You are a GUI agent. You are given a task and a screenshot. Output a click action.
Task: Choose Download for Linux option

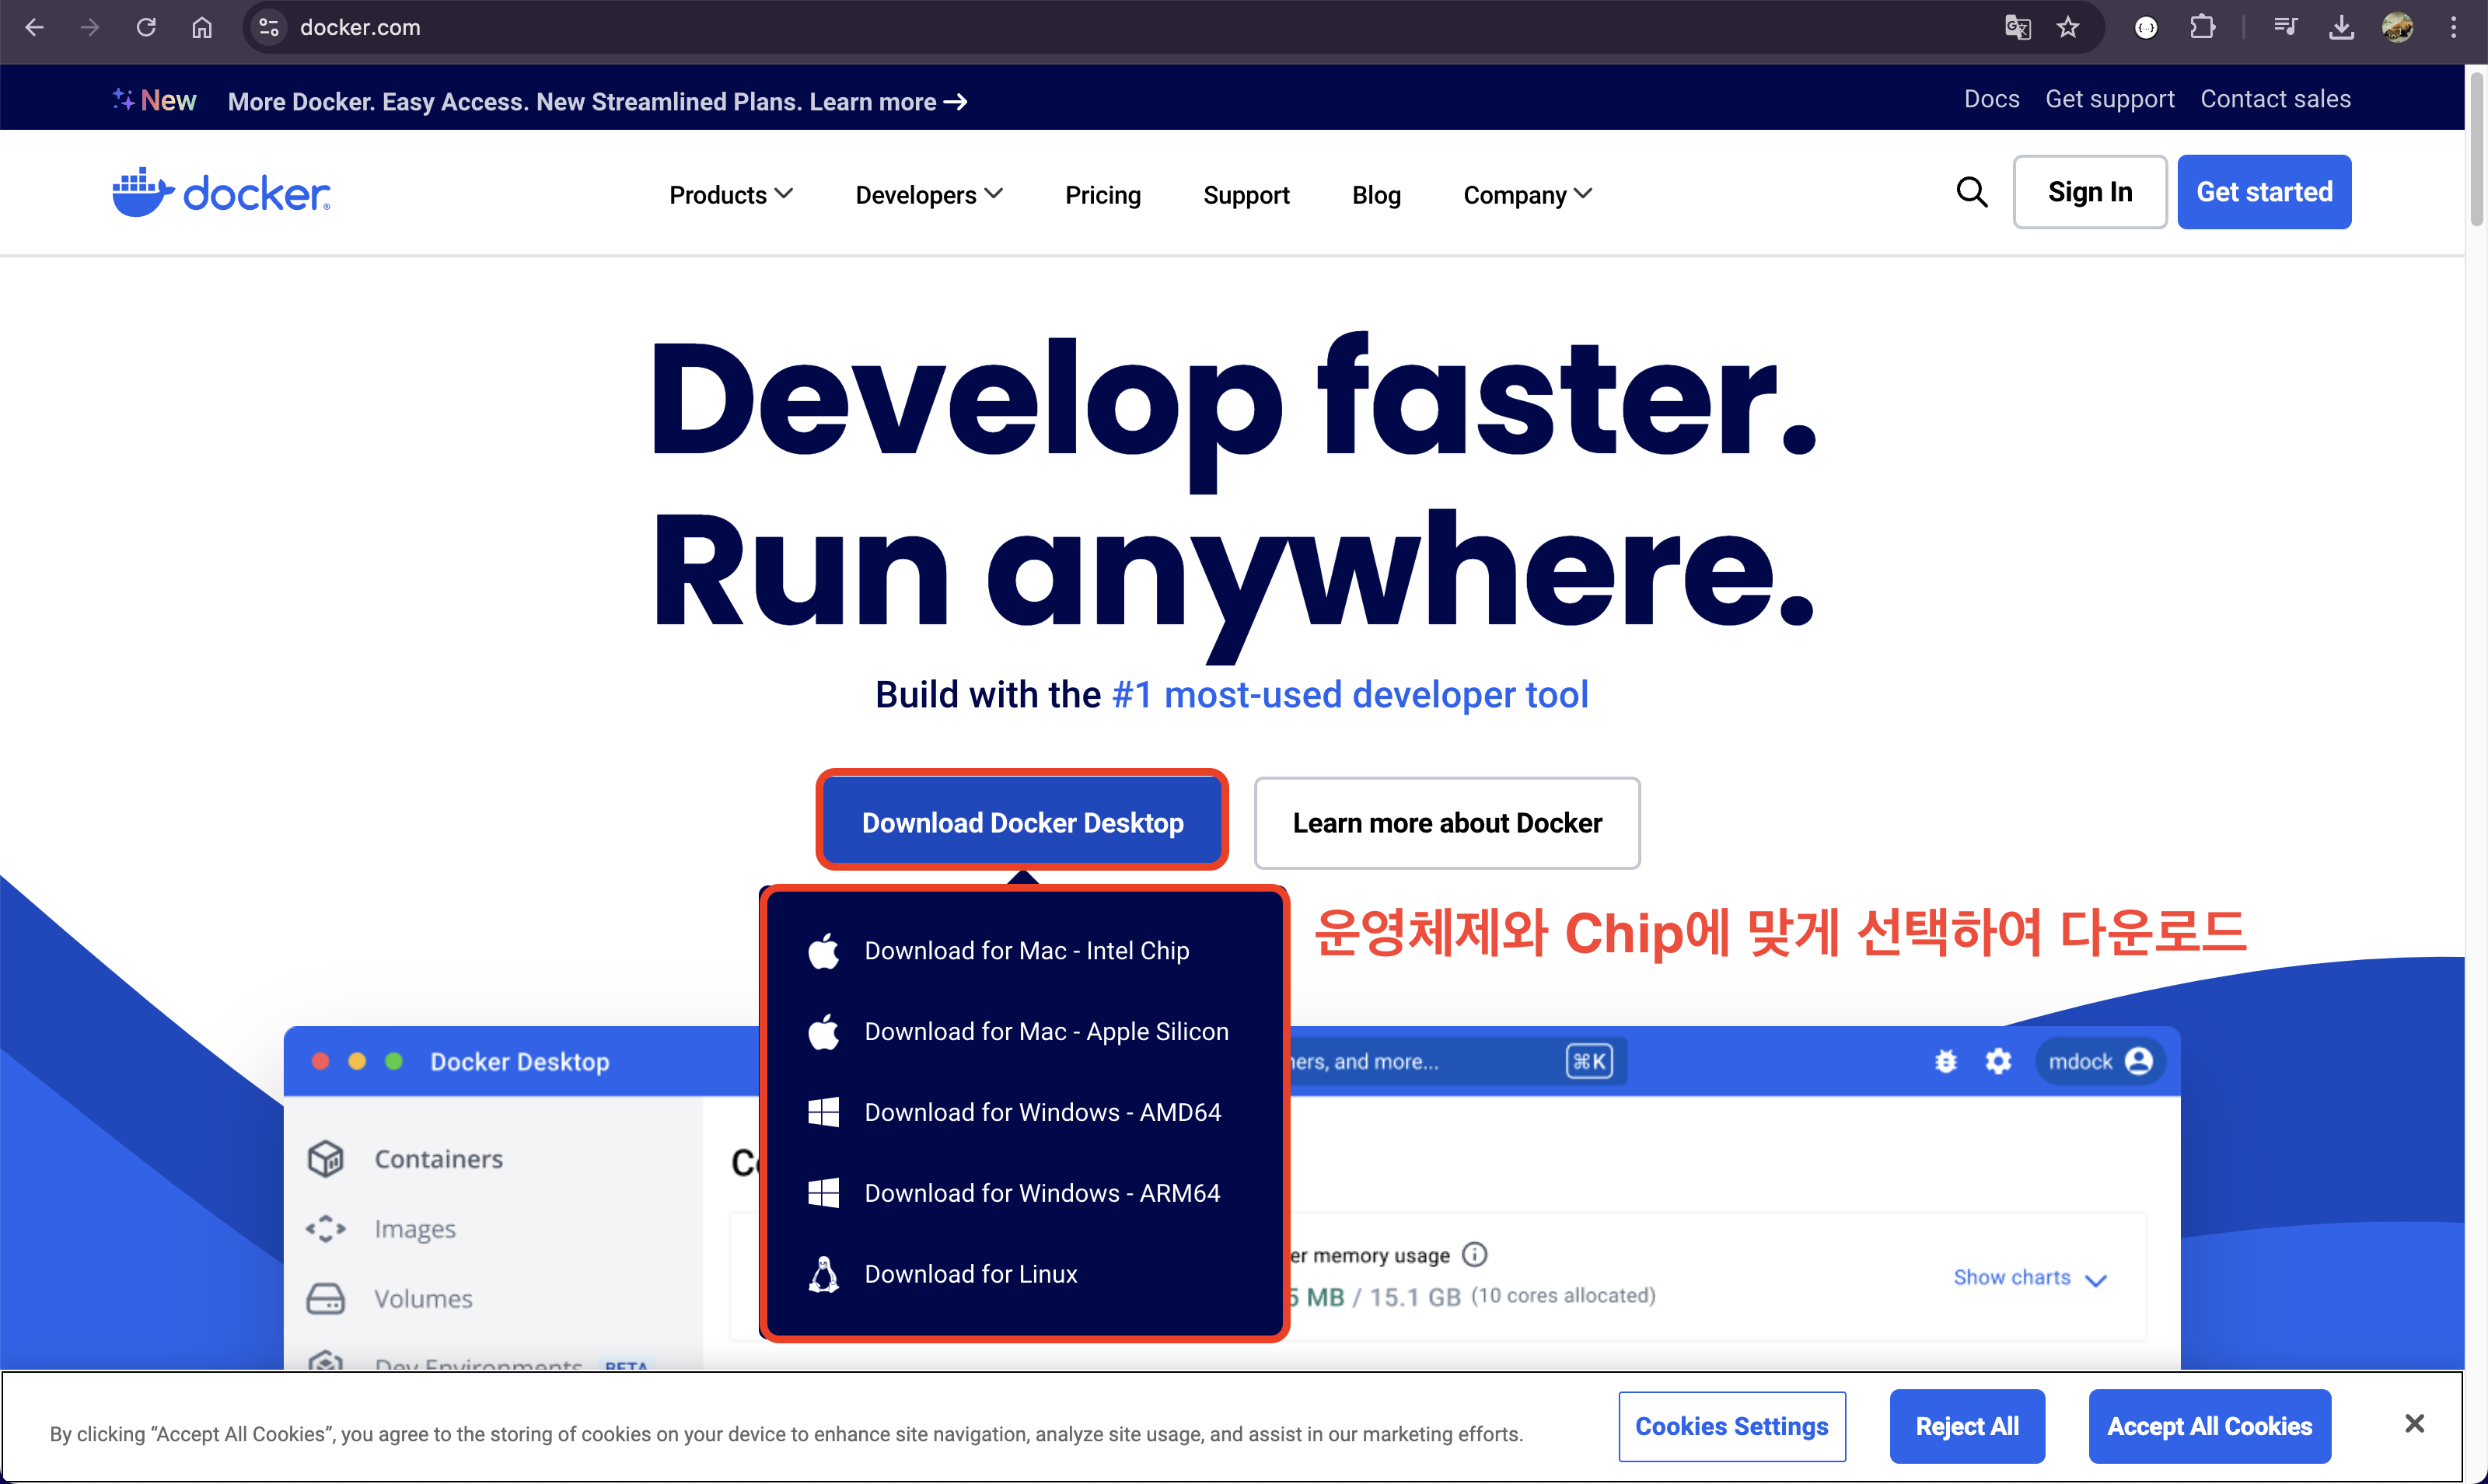pyautogui.click(x=970, y=1274)
